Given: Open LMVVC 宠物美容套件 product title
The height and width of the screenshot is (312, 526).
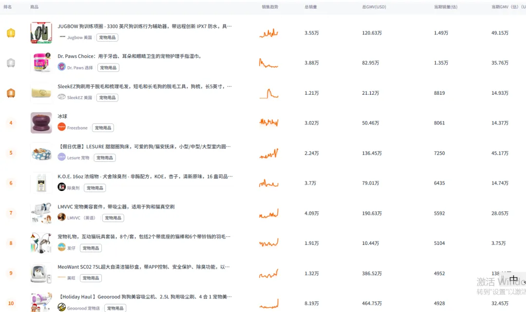Looking at the screenshot, I should (x=116, y=207).
